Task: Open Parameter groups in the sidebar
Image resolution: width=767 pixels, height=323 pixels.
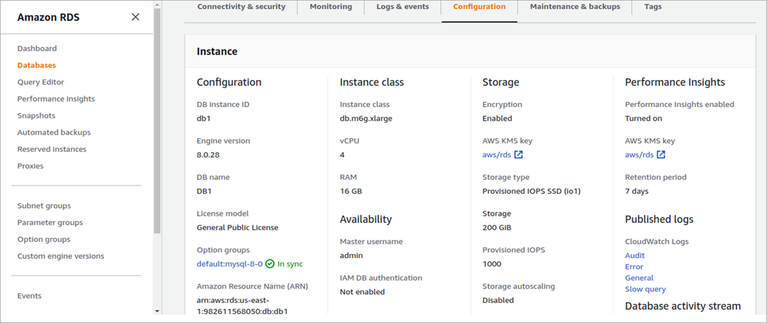Action: coord(50,223)
